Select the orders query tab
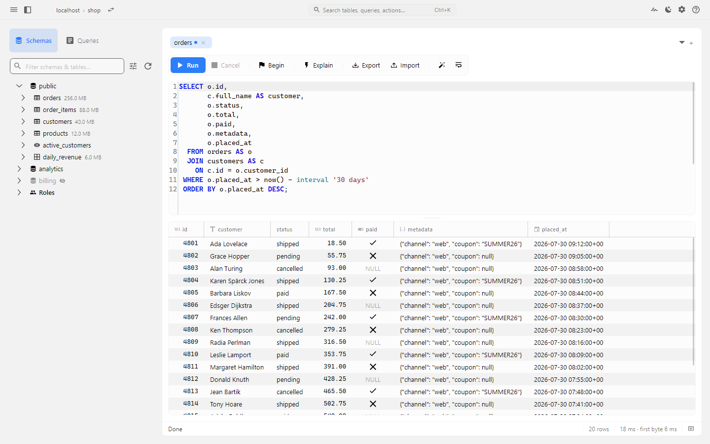The height and width of the screenshot is (444, 710). (x=191, y=43)
